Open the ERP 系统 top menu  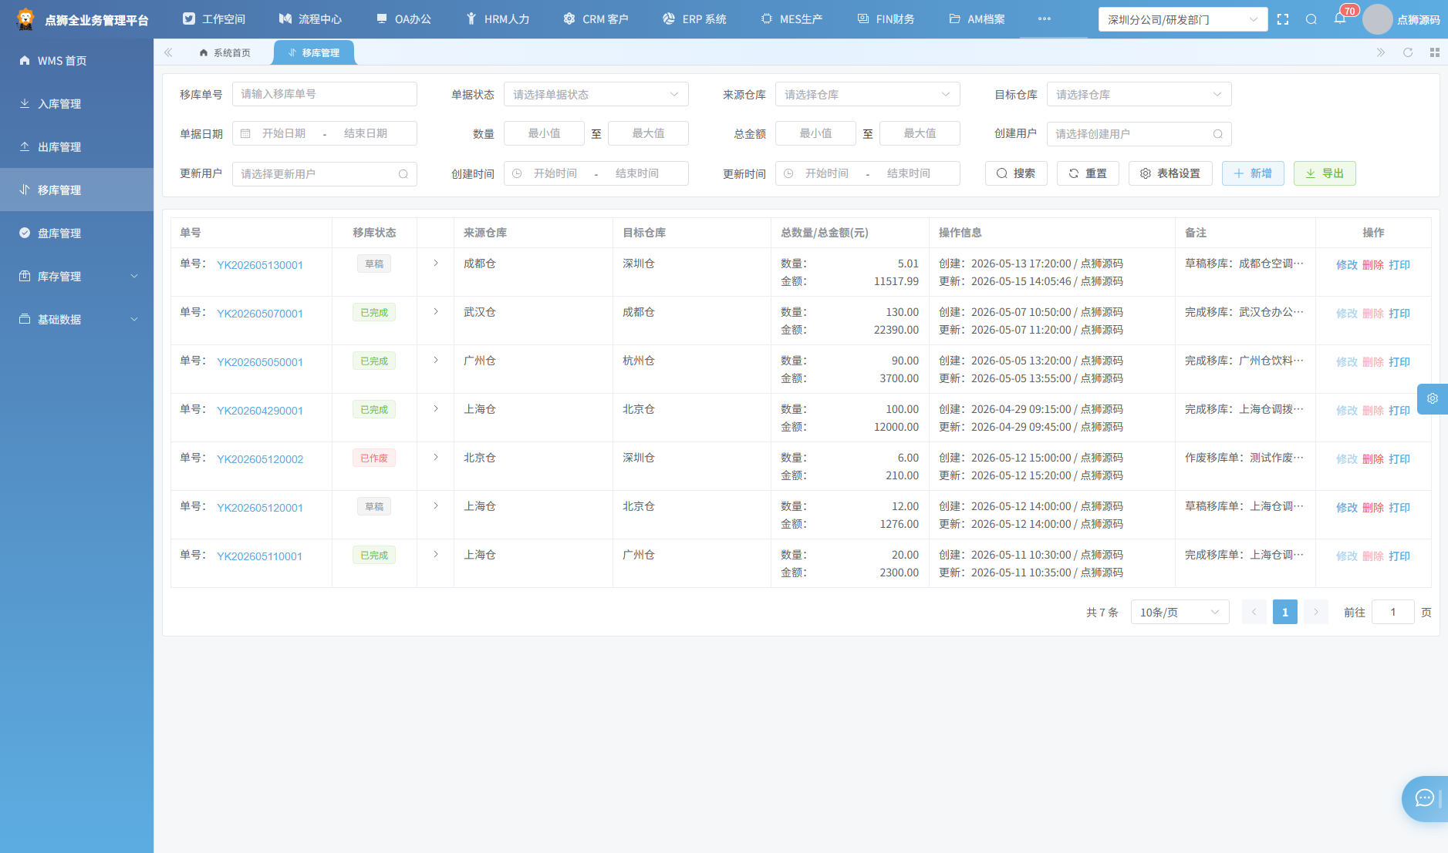point(694,19)
